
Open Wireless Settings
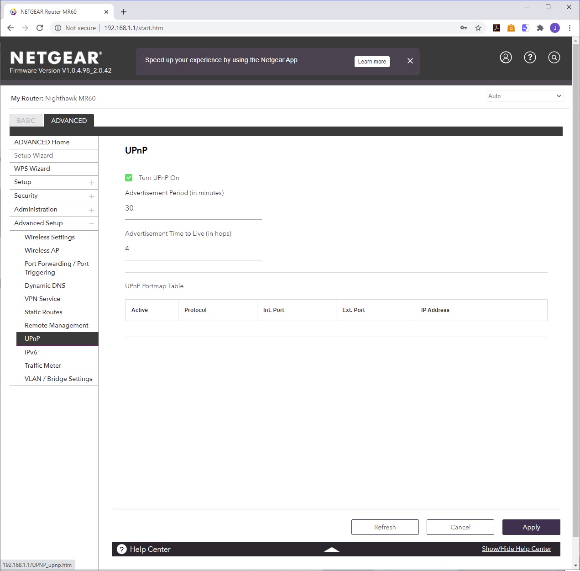click(x=50, y=237)
